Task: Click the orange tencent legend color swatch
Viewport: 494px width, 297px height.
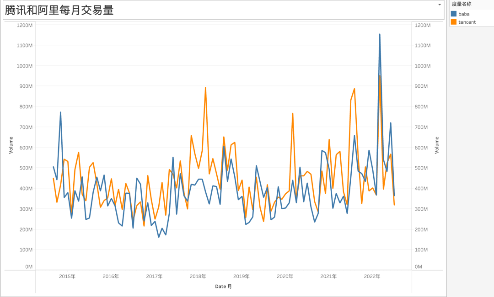Action: point(454,22)
